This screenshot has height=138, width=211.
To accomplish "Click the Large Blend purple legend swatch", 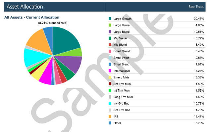I will [110, 32].
